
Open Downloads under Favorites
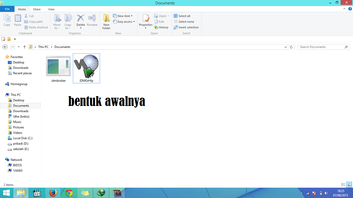[x=21, y=68]
